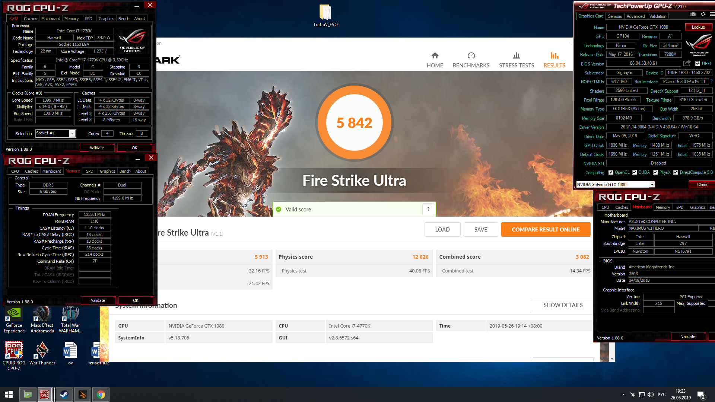The height and width of the screenshot is (402, 715).
Task: Take GPU-Z screenshot with camera icon
Action: coord(693,15)
